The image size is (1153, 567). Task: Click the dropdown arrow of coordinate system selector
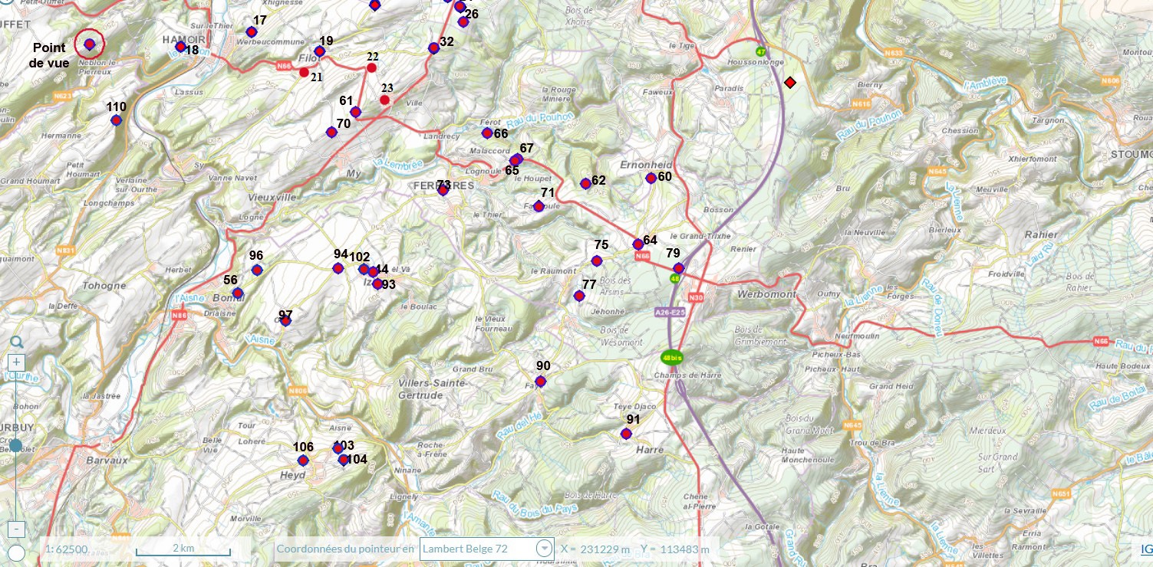coord(544,549)
